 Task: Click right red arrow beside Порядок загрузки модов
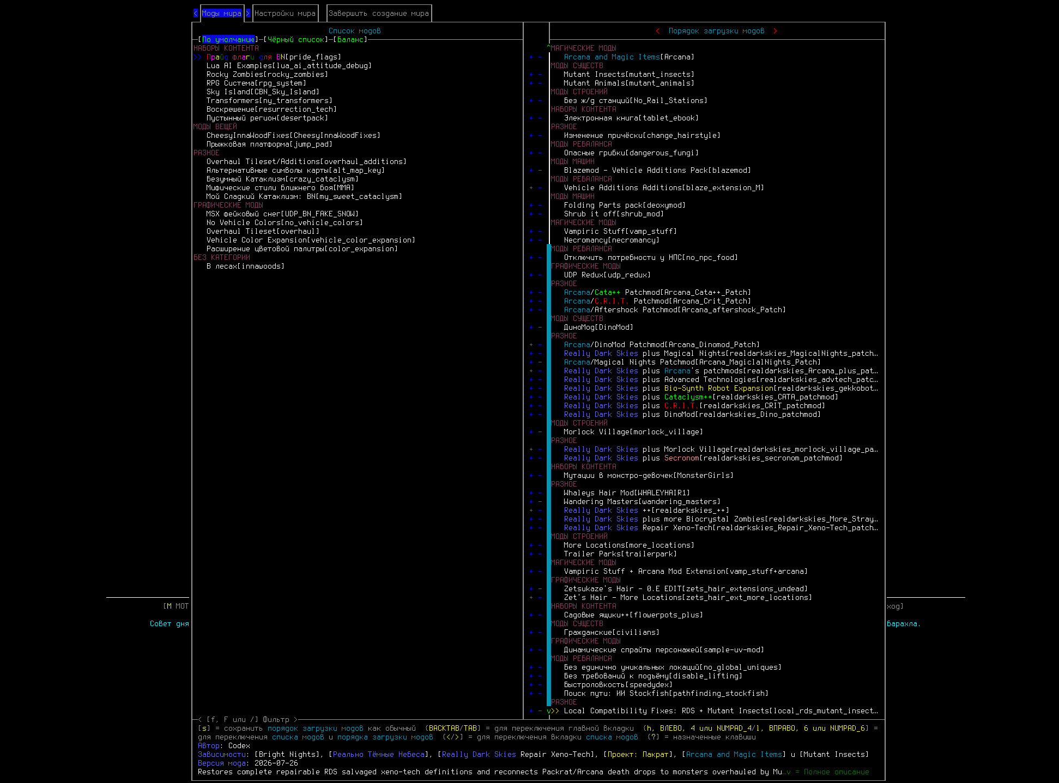[775, 31]
